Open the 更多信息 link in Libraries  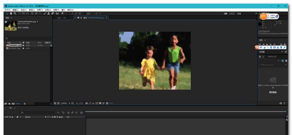click(273, 92)
